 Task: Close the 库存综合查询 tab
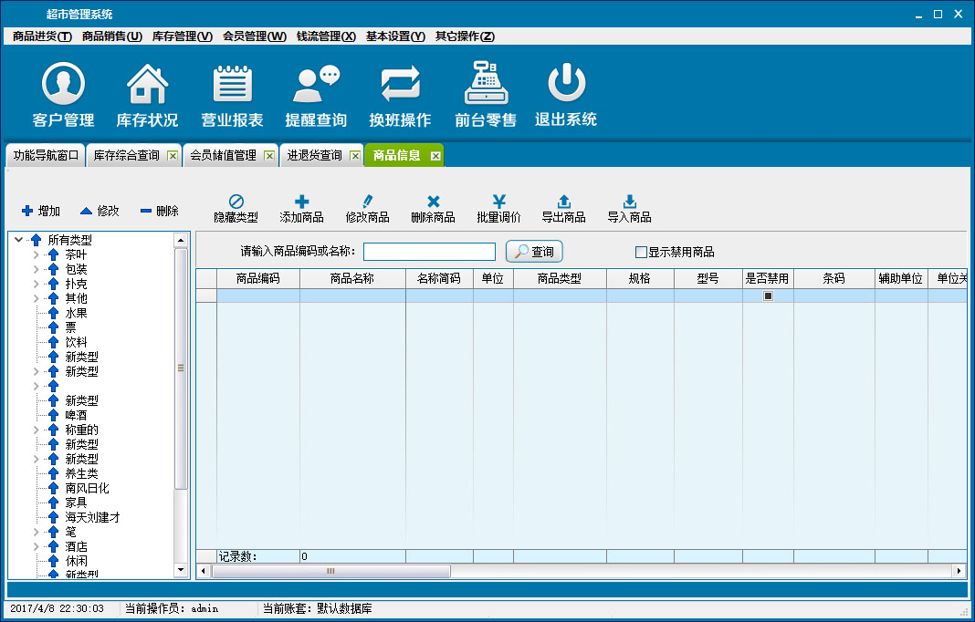(x=173, y=156)
